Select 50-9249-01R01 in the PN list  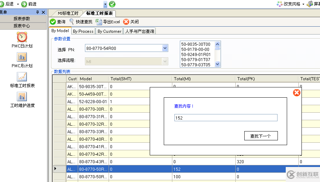(196, 55)
